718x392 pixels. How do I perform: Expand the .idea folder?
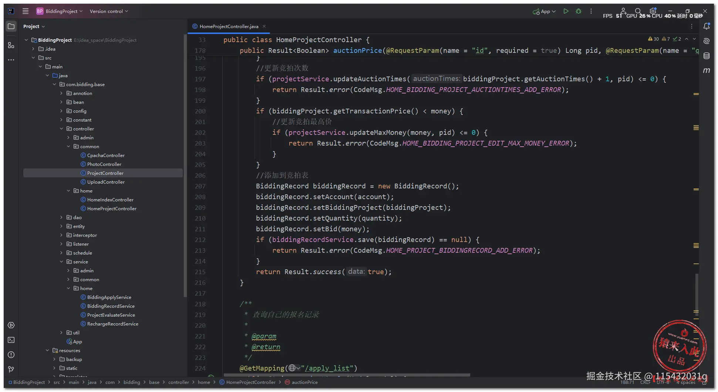(33, 49)
